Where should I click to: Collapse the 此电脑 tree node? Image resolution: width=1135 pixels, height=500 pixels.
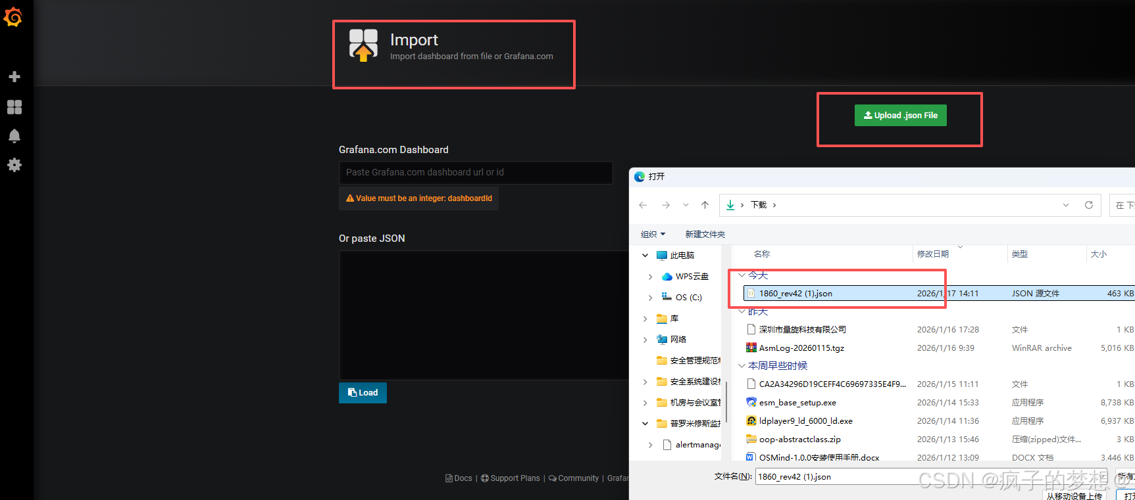(x=645, y=255)
